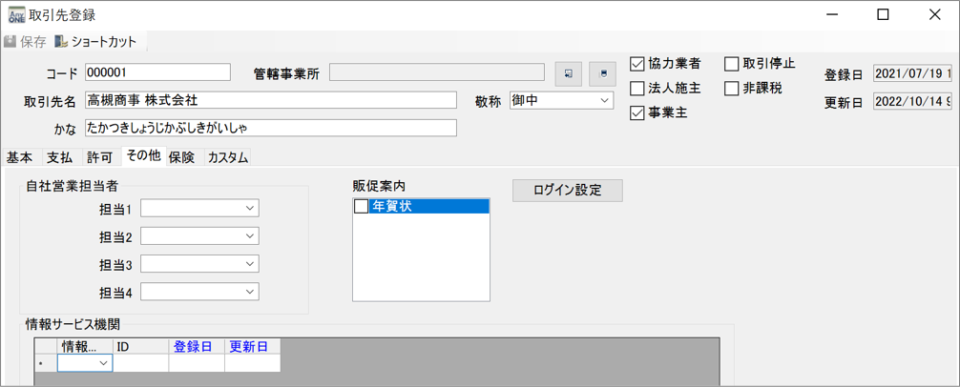960x387 pixels.
Task: Click the AnyONE app icon in title bar
Action: click(x=14, y=14)
